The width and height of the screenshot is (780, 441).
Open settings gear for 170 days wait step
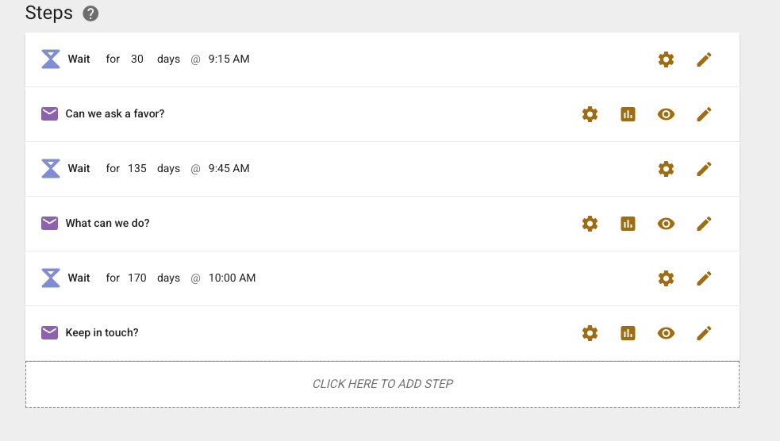[x=666, y=278]
